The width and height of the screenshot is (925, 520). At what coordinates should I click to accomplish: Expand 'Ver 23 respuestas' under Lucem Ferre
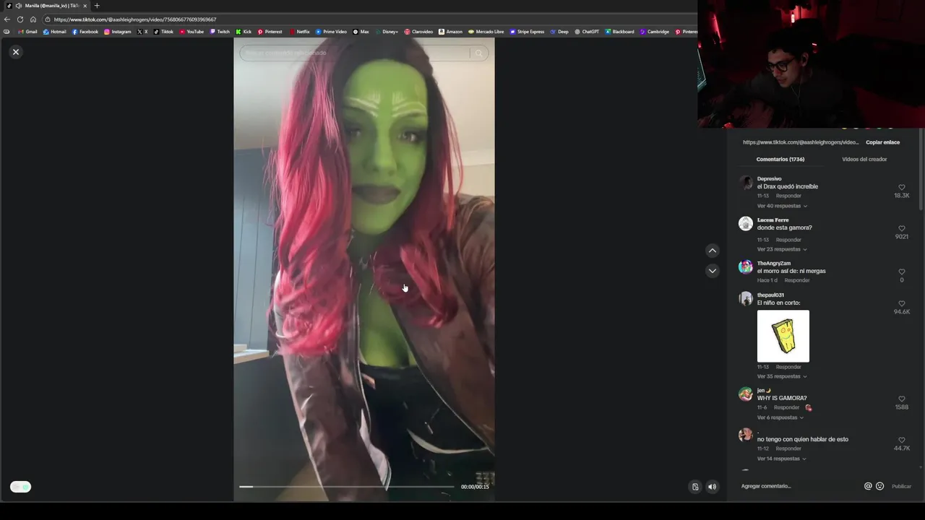pos(782,249)
